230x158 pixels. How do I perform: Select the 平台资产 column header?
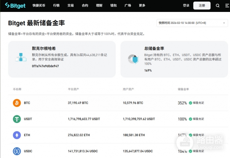pyautogui.click(x=73, y=89)
